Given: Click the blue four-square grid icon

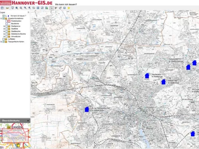Looking at the screenshot, I should pos(38,8).
